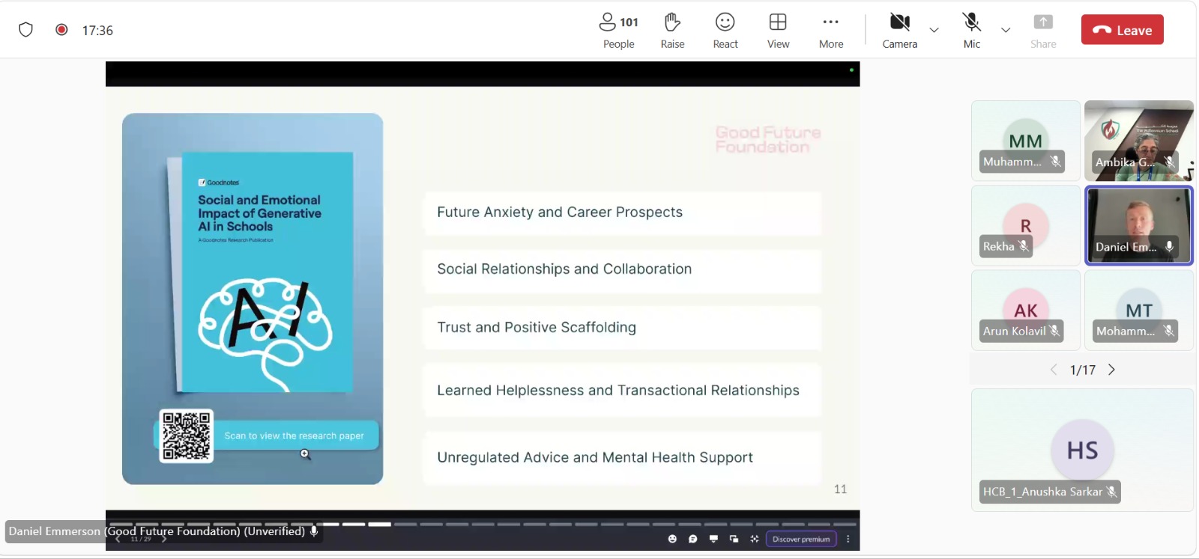The width and height of the screenshot is (1199, 559).
Task: Click muted mic icon on Rekha tile
Action: coord(1024,246)
